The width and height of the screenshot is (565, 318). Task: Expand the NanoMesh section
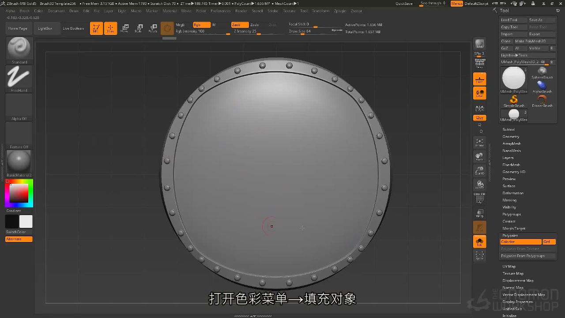pos(512,151)
